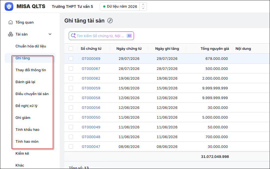Sort by the Tổng nguyên giá column header
This screenshot has width=270, height=169.
pos(215,48)
